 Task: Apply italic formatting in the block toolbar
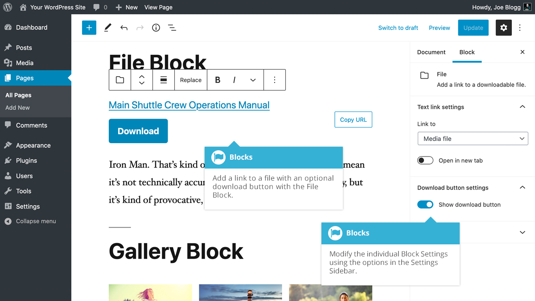(x=234, y=80)
